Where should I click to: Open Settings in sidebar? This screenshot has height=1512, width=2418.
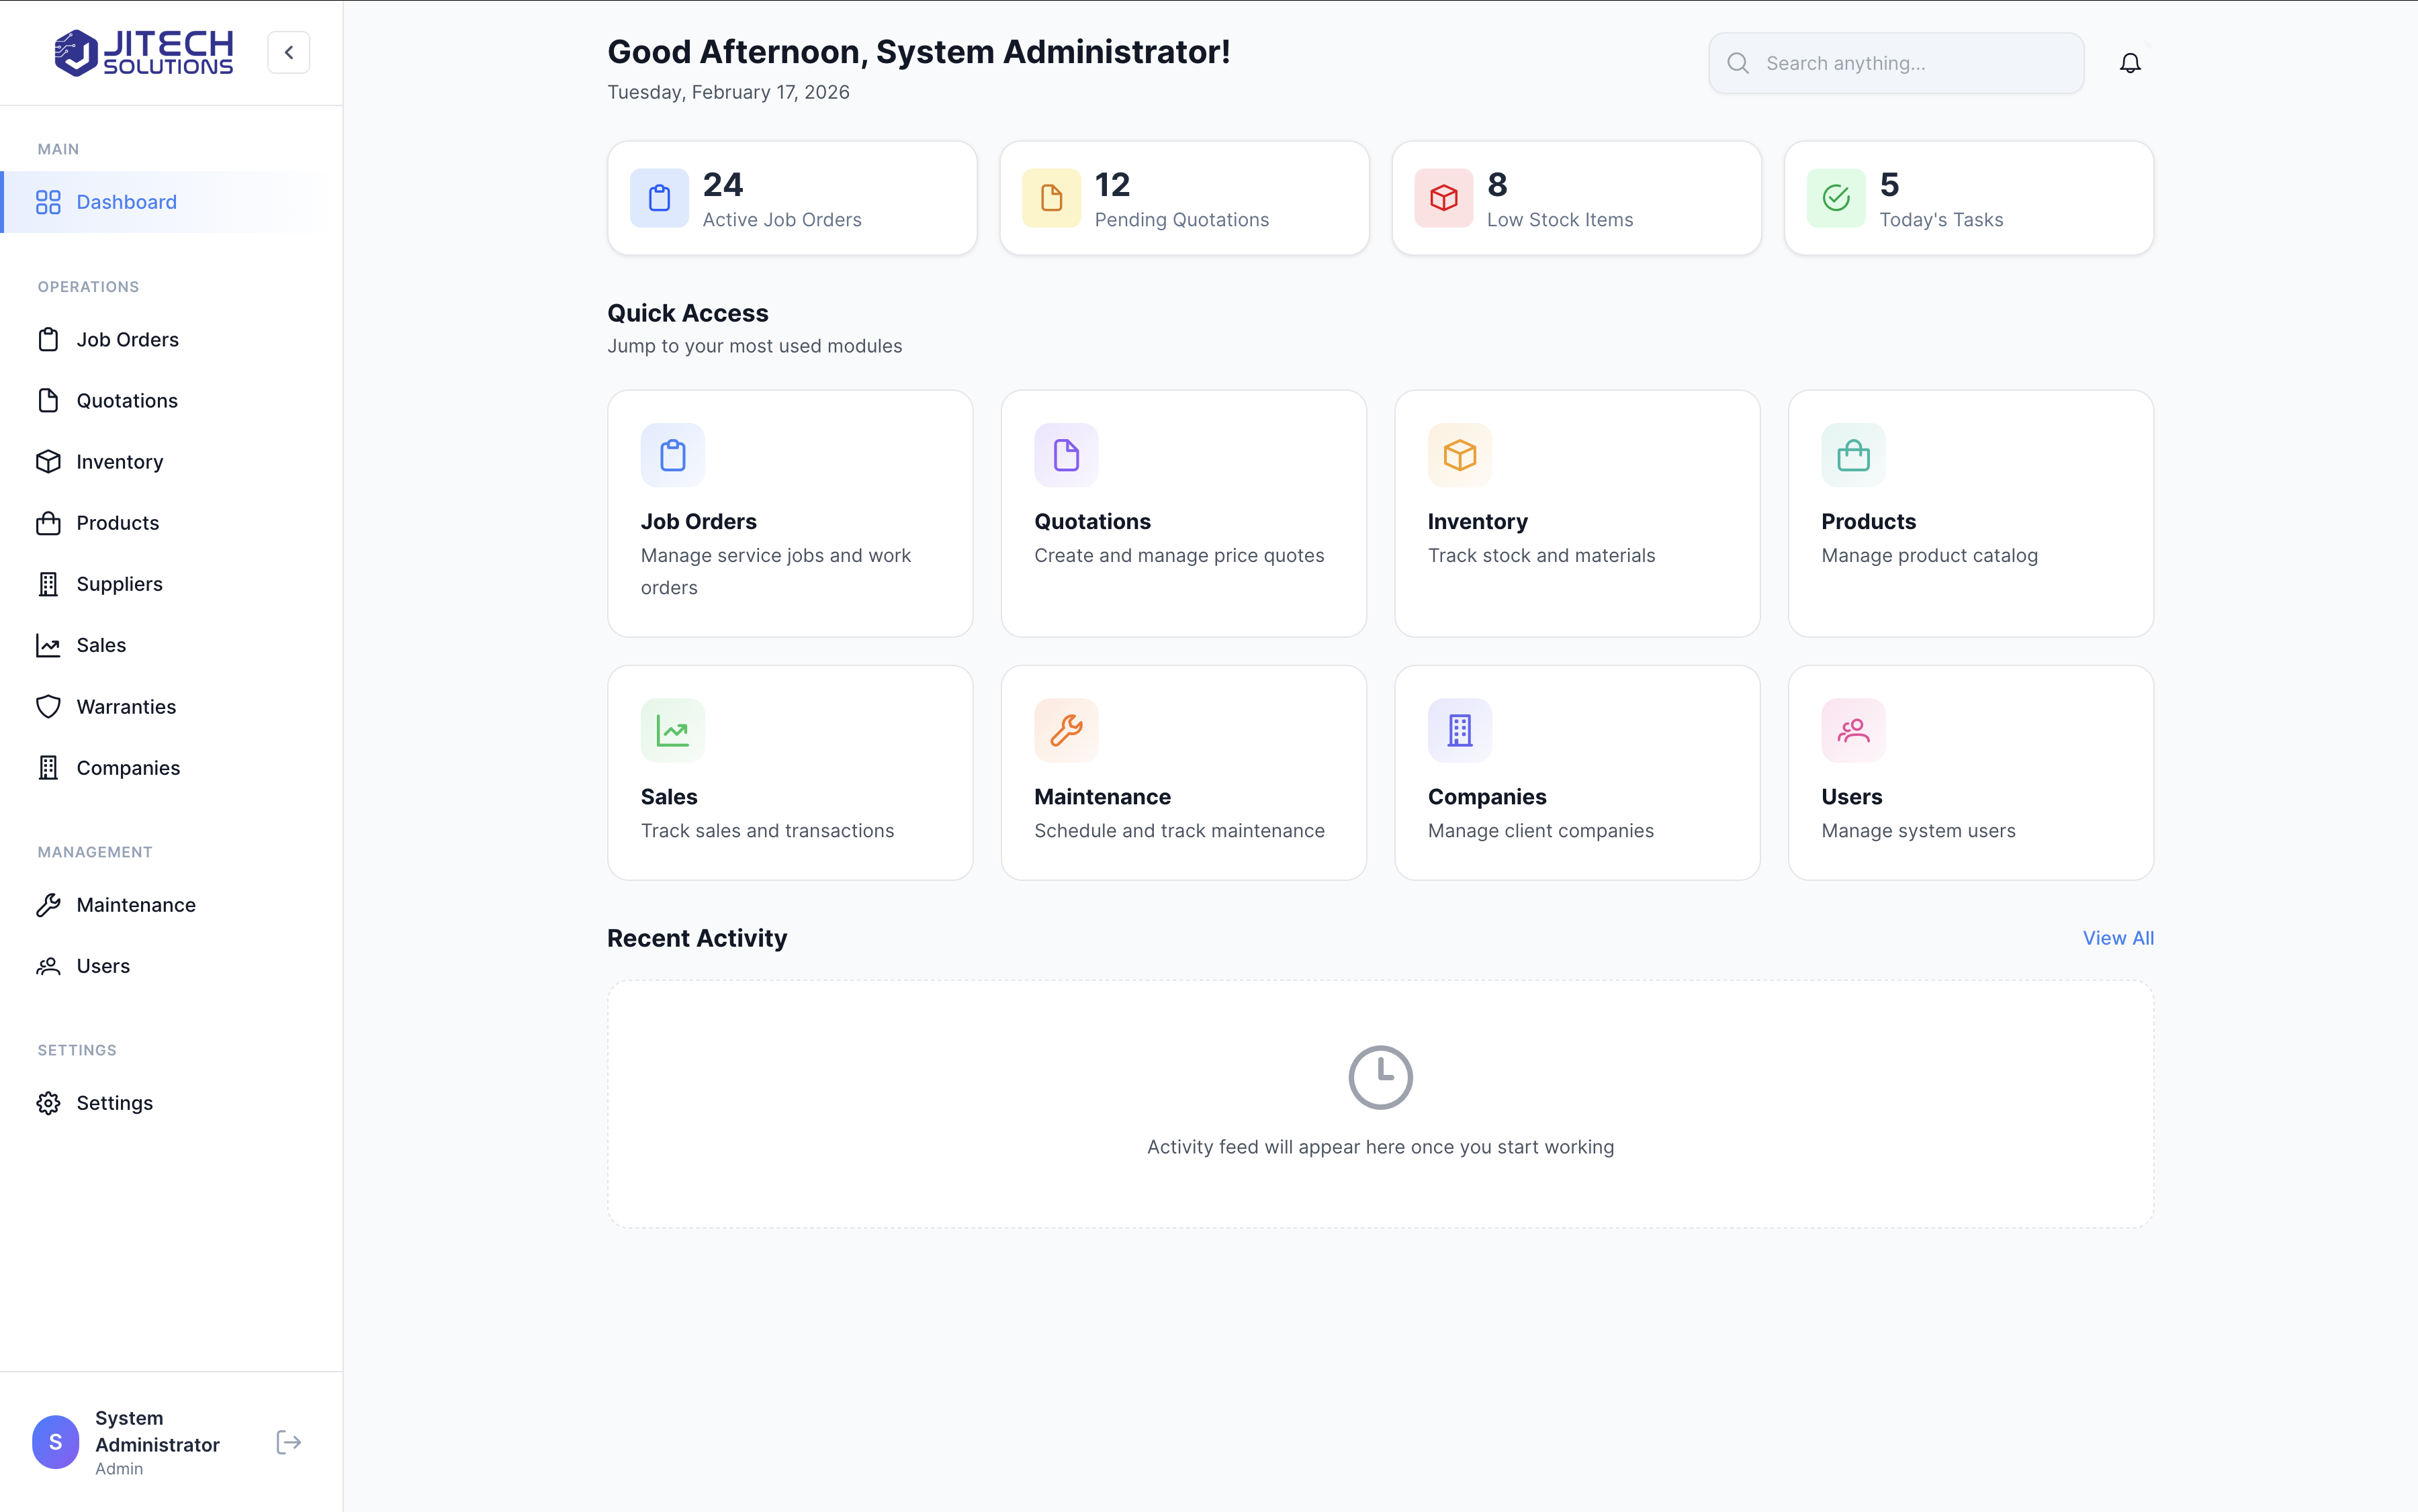(x=171, y=1103)
